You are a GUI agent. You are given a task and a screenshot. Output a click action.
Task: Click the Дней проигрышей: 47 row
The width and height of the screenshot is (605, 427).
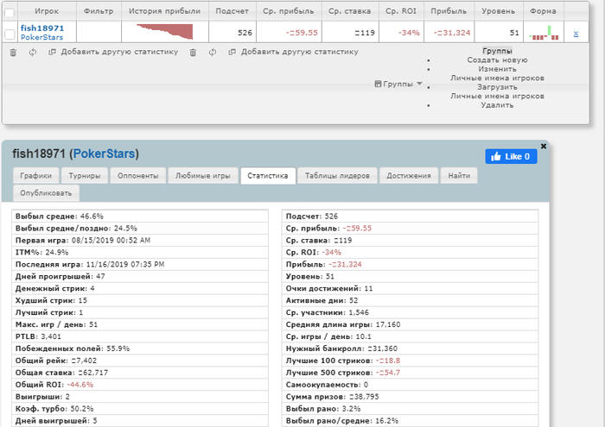click(x=140, y=276)
